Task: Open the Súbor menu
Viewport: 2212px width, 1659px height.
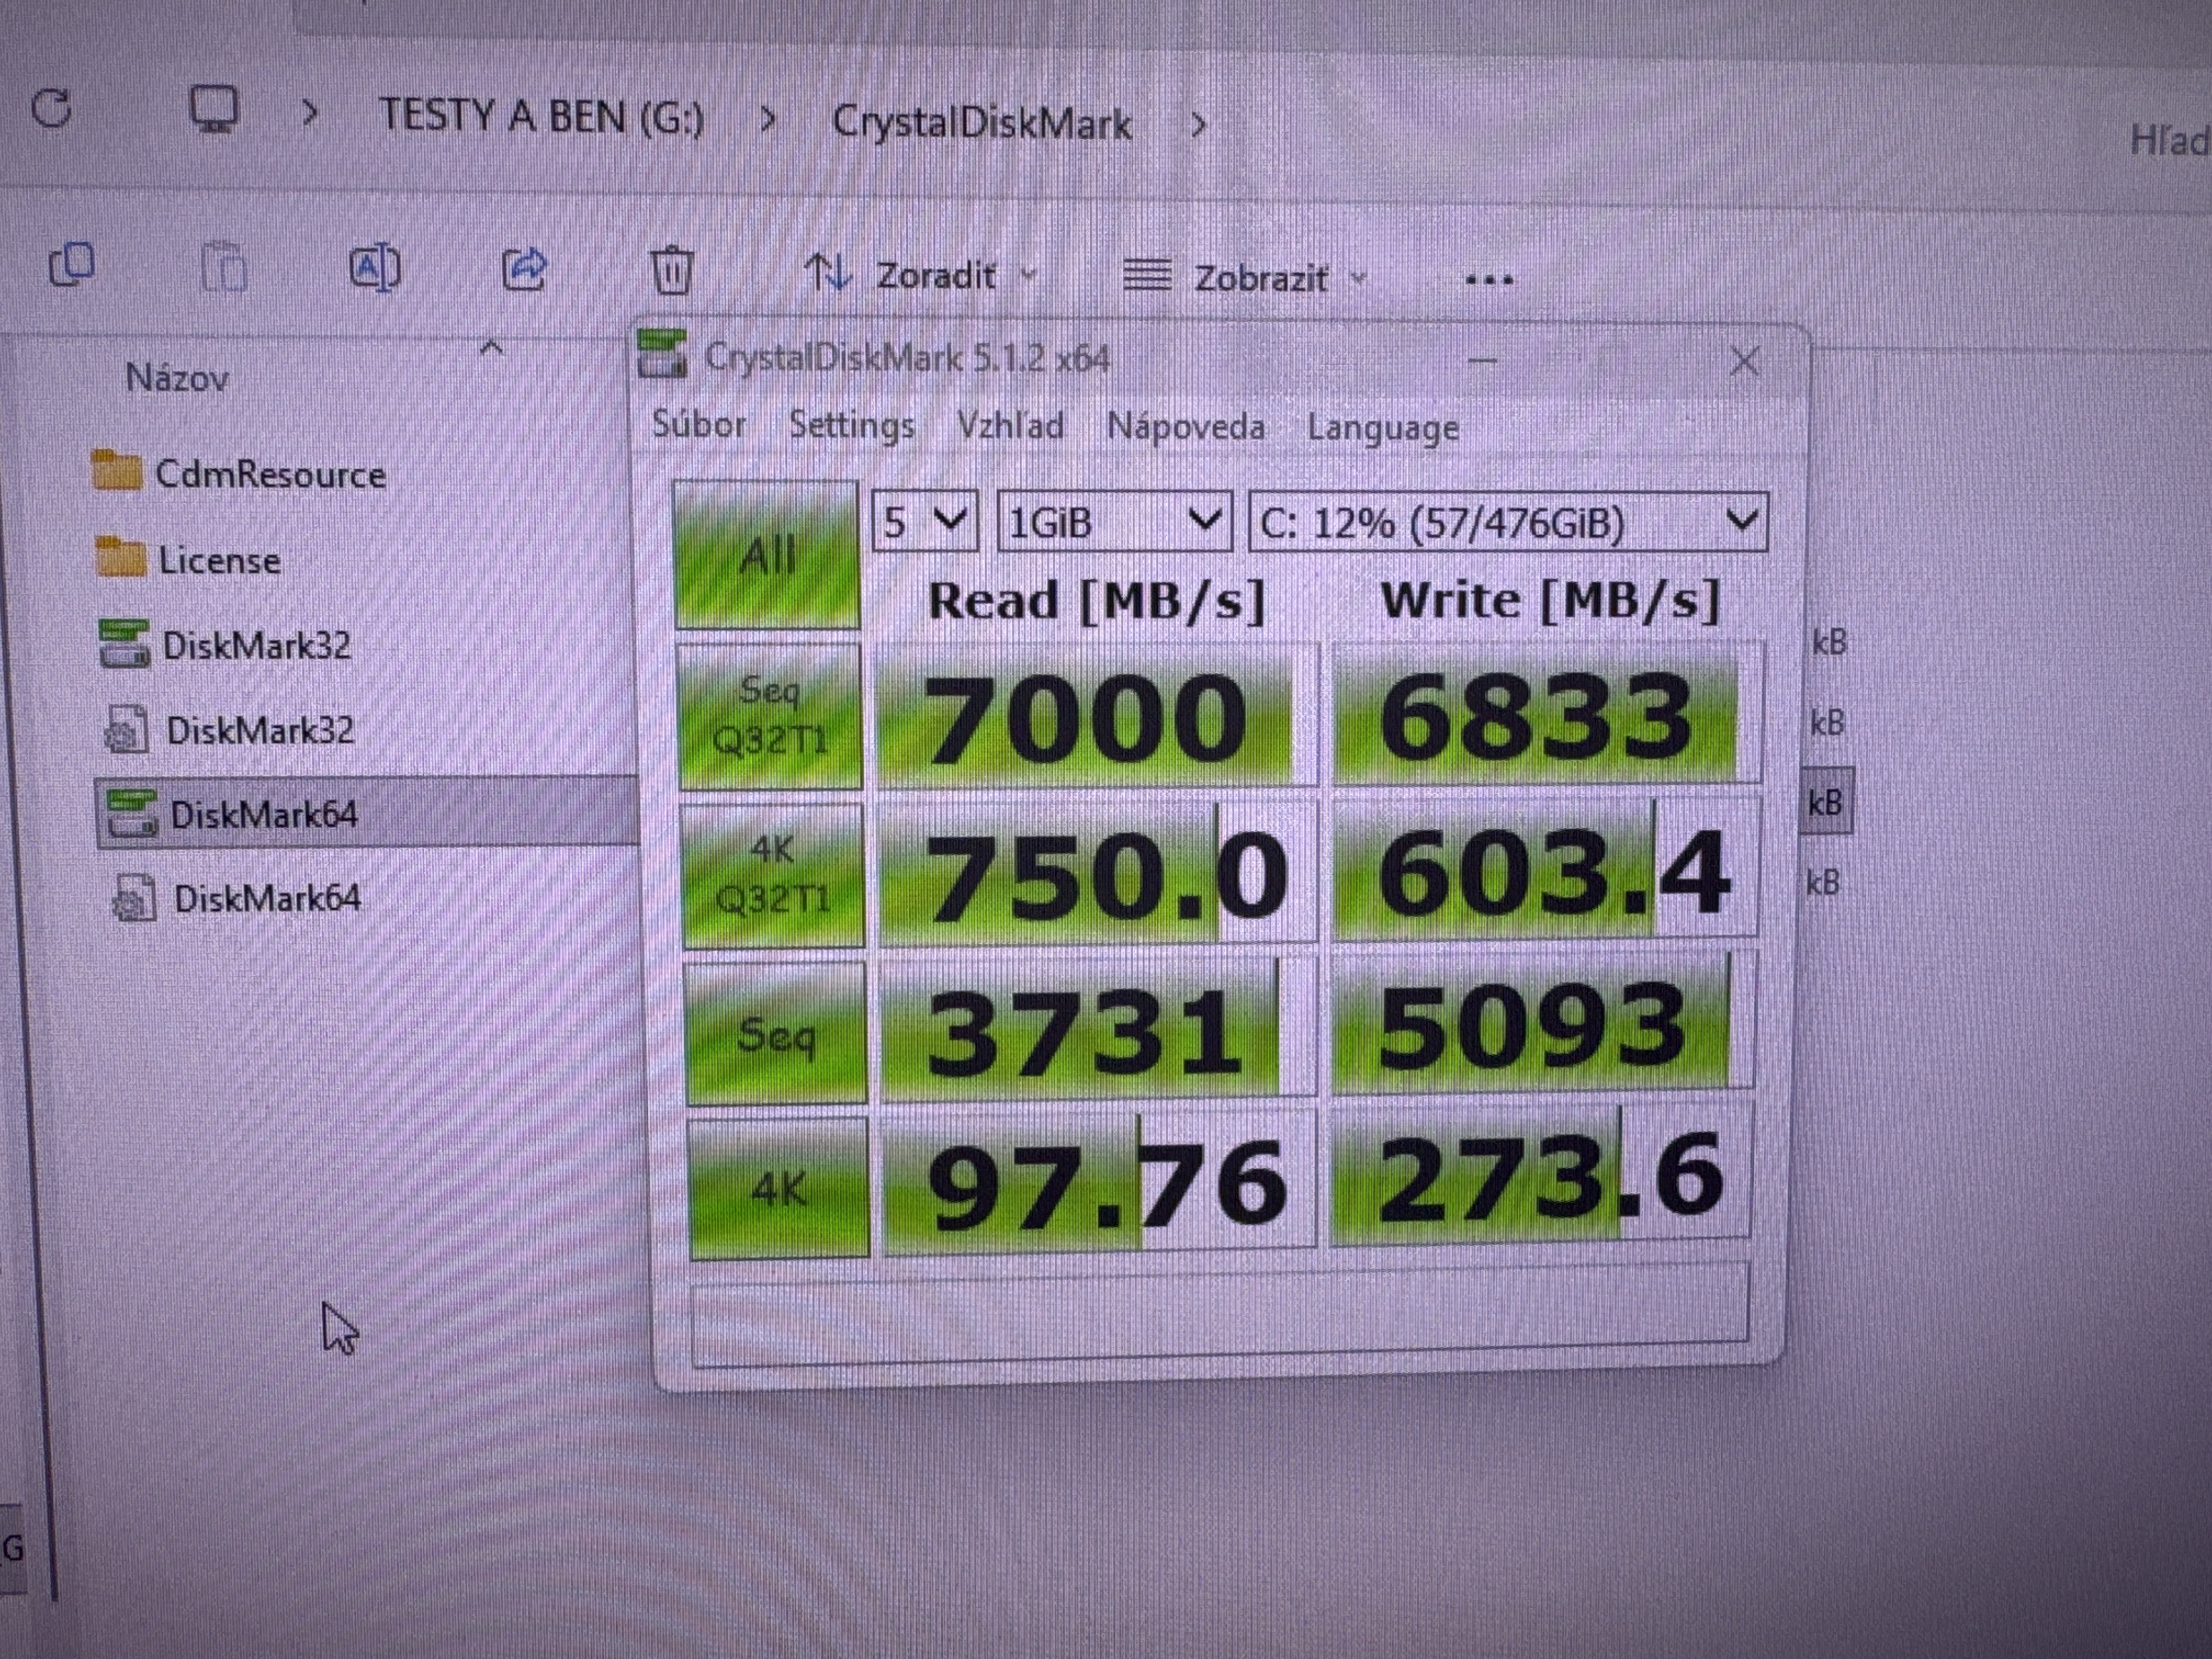Action: pos(699,424)
